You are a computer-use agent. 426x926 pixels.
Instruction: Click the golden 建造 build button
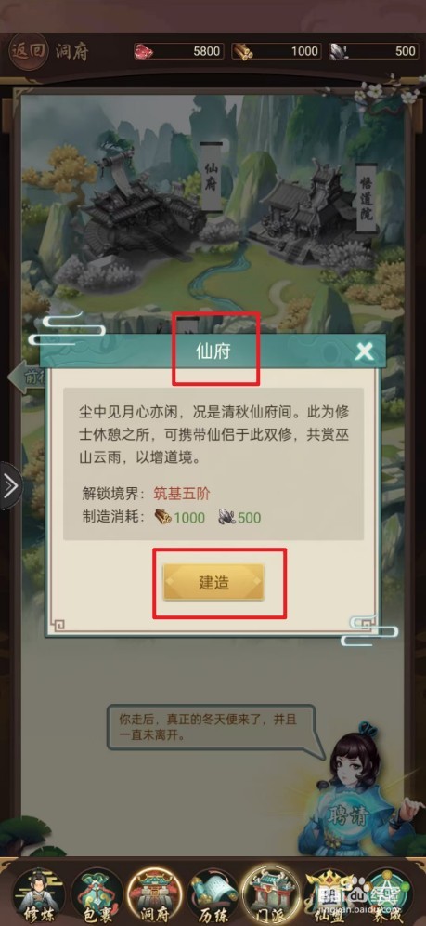213,582
